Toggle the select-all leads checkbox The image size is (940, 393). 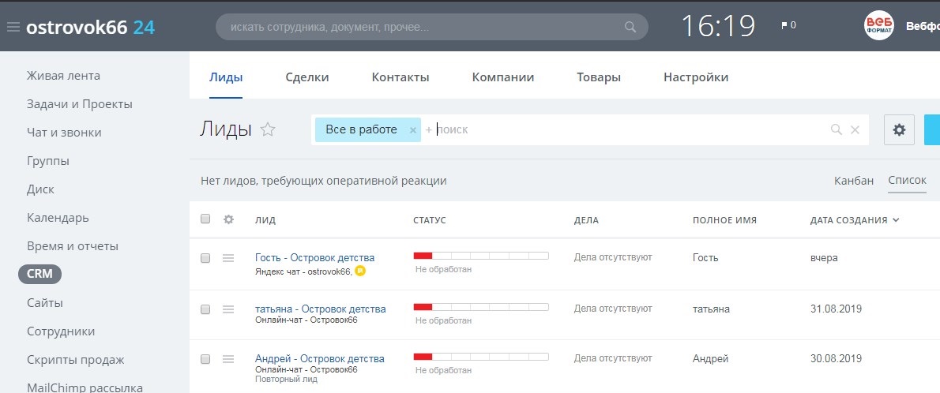205,219
